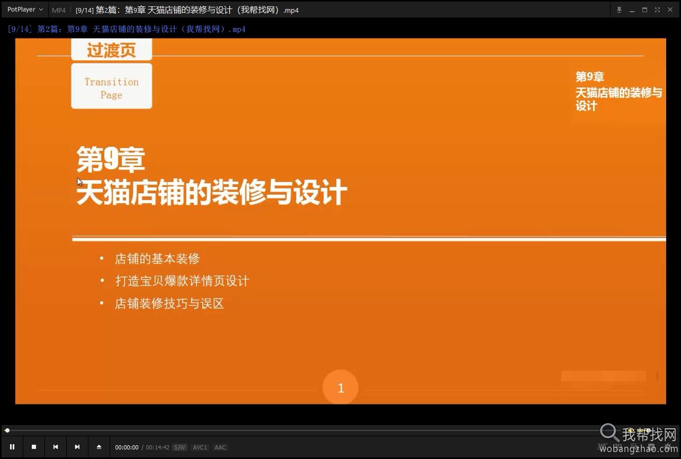Click the MP4 format label in title bar
The image size is (681, 459).
pos(59,10)
